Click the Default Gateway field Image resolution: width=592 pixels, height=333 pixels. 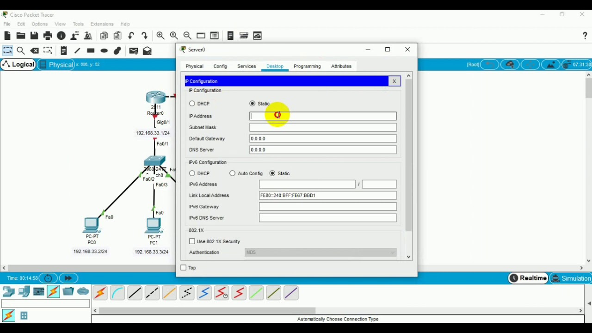click(x=323, y=139)
